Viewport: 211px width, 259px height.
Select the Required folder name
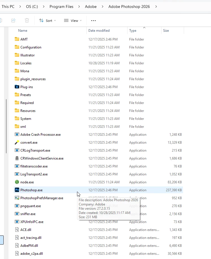pos(27,103)
